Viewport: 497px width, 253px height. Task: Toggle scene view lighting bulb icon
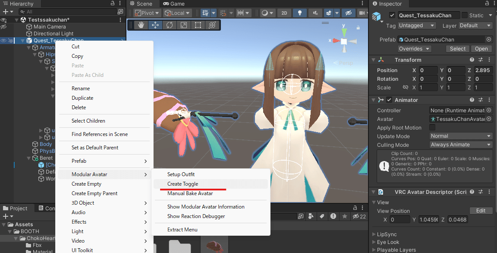coord(299,13)
